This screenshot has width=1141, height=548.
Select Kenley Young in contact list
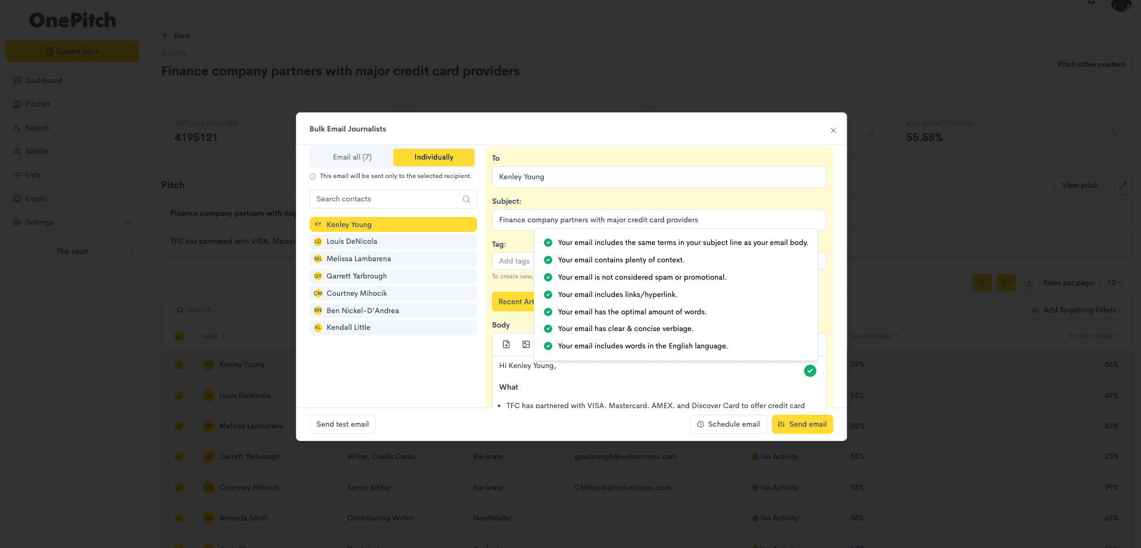(x=393, y=224)
